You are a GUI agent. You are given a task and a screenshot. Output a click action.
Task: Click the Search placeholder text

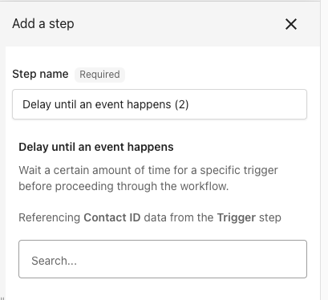tap(54, 261)
